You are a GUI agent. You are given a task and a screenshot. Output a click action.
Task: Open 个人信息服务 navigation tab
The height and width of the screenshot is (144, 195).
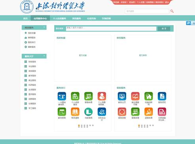coord(59,18)
